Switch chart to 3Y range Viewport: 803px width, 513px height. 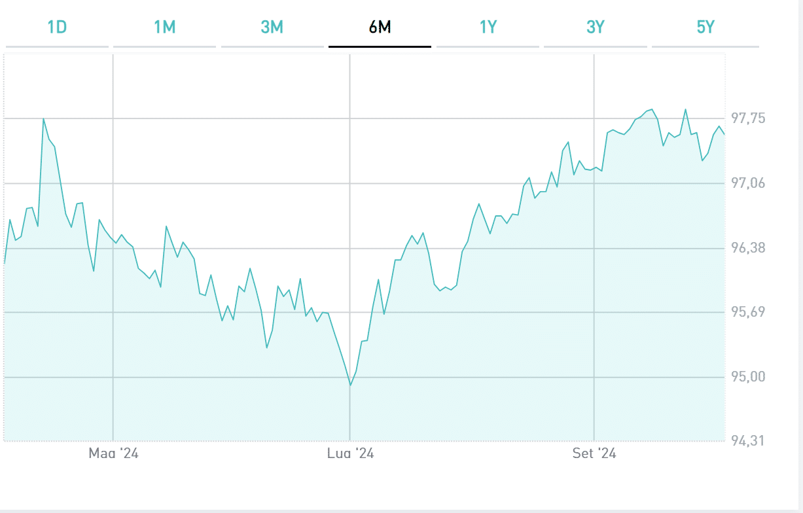click(595, 27)
